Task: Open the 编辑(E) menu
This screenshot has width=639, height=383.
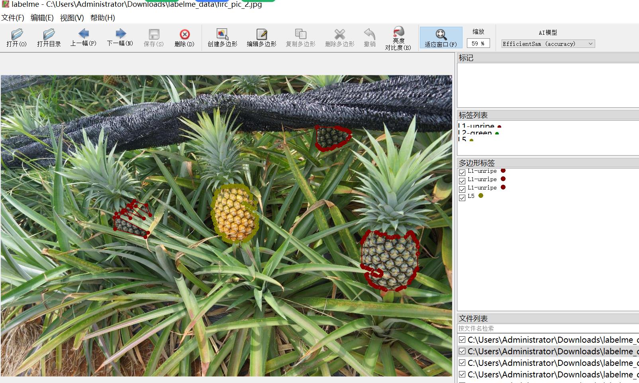Action: [x=42, y=18]
